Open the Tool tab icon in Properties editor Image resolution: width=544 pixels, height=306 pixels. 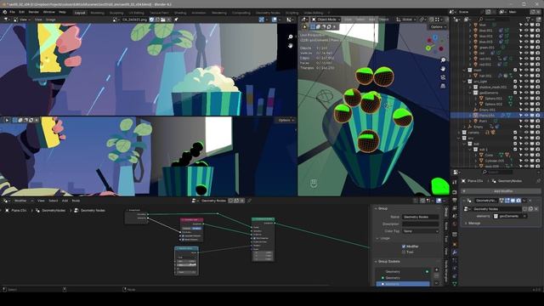tap(455, 182)
